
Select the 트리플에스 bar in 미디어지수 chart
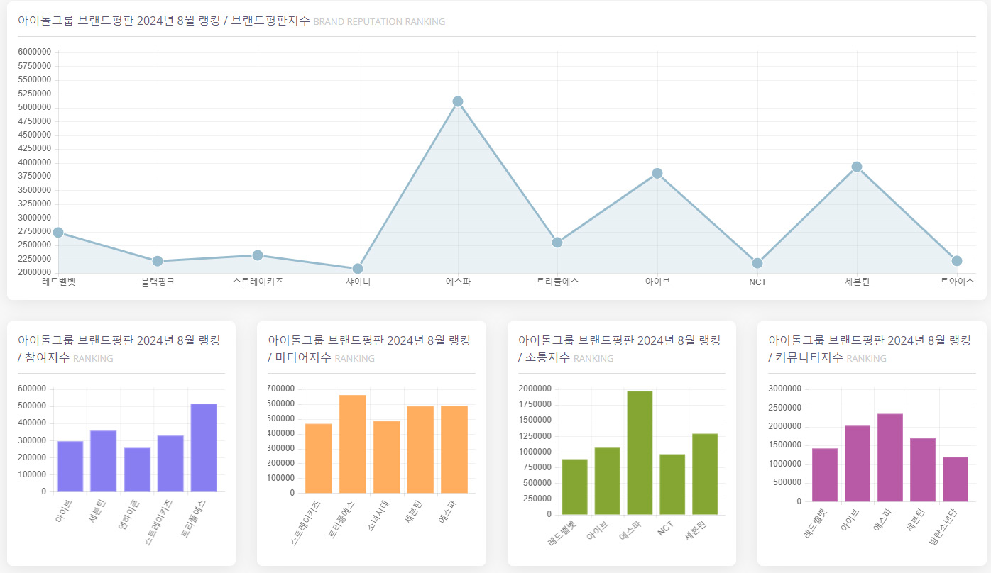tap(353, 444)
